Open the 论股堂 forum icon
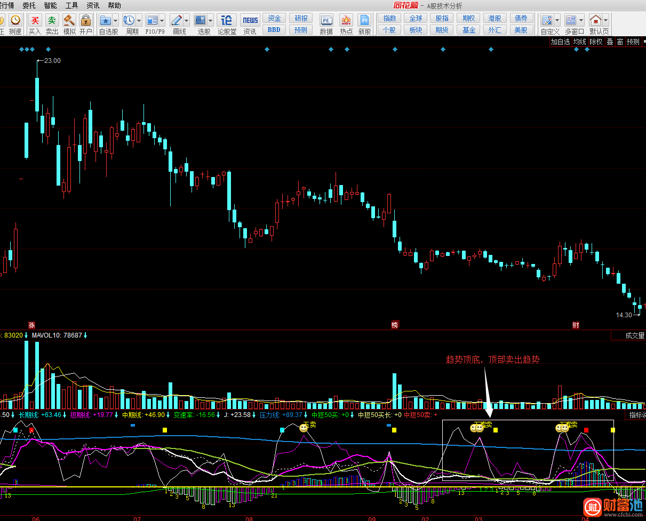This screenshot has height=521, width=646. tap(227, 21)
